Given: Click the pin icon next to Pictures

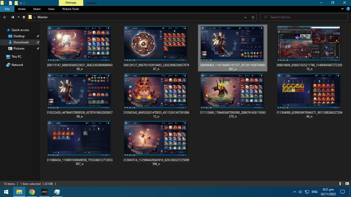Looking at the screenshot, I should pos(38,48).
